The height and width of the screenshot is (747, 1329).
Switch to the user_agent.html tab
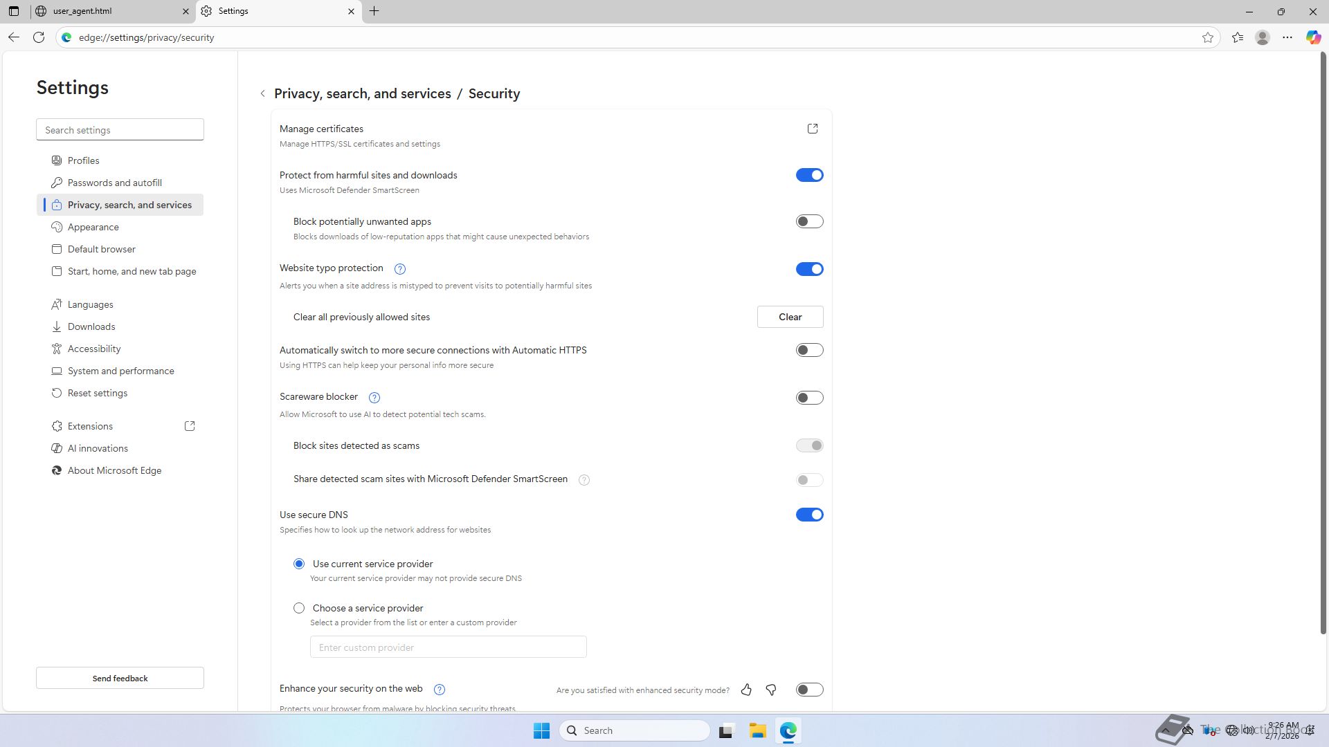pyautogui.click(x=111, y=11)
